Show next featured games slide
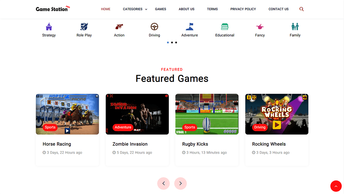The height and width of the screenshot is (194, 344). pos(180,183)
